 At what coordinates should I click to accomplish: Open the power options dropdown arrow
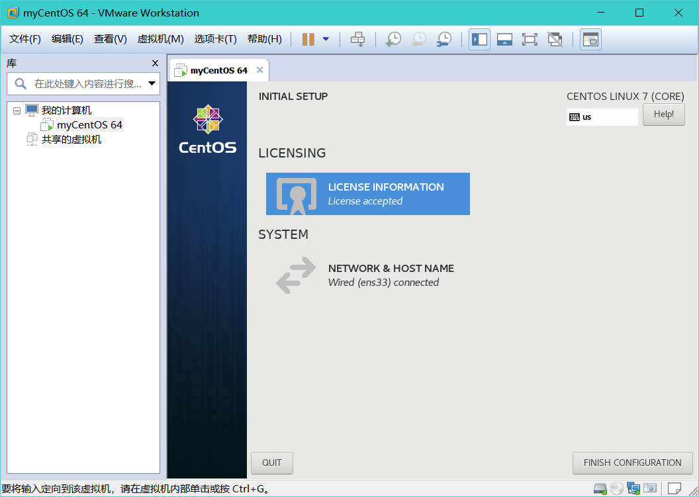point(326,39)
